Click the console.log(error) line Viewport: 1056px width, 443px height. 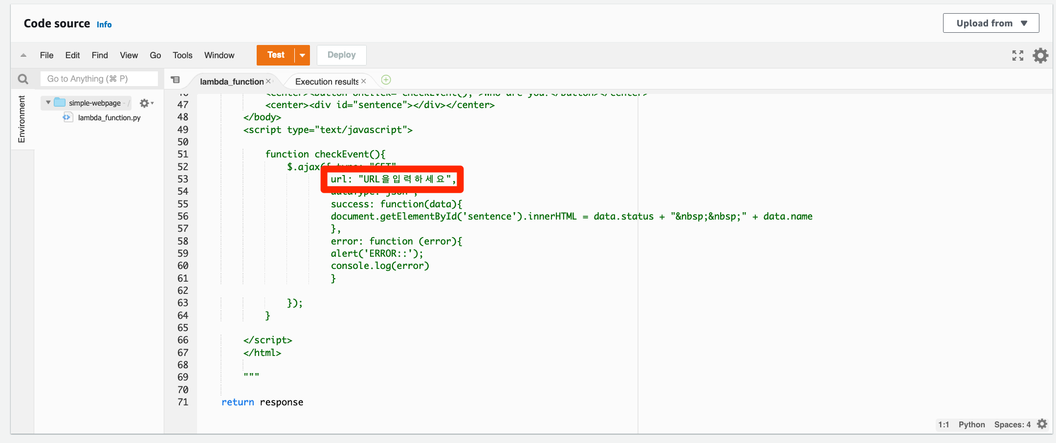tap(380, 266)
